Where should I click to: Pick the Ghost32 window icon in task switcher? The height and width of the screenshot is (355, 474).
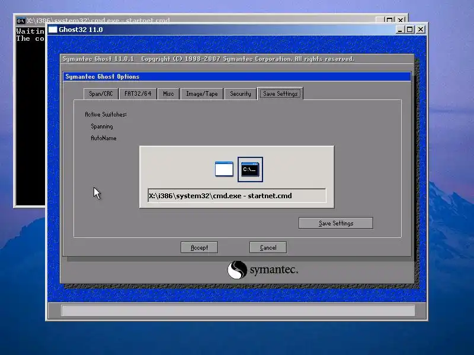224,169
